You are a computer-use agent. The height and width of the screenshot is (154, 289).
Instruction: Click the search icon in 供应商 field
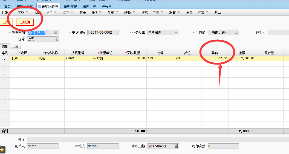pyautogui.click(x=236, y=33)
